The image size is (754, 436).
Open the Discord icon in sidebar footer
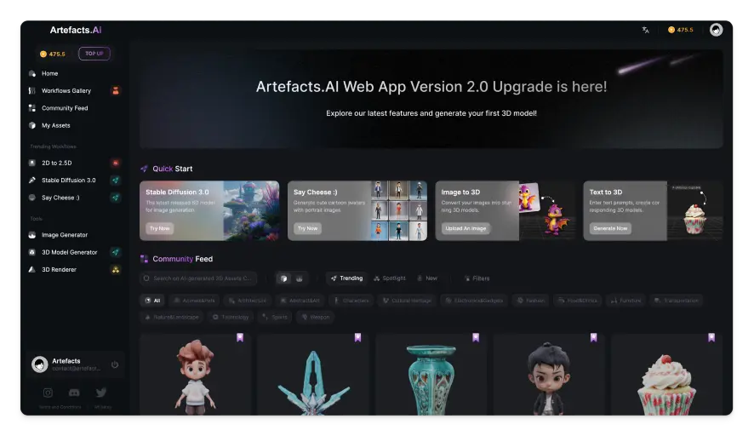(x=74, y=393)
